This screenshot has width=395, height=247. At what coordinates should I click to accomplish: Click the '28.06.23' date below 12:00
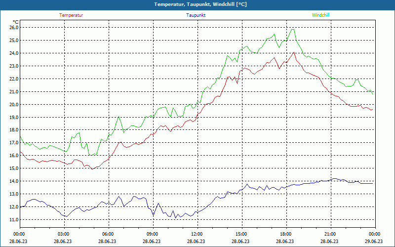pos(196,241)
